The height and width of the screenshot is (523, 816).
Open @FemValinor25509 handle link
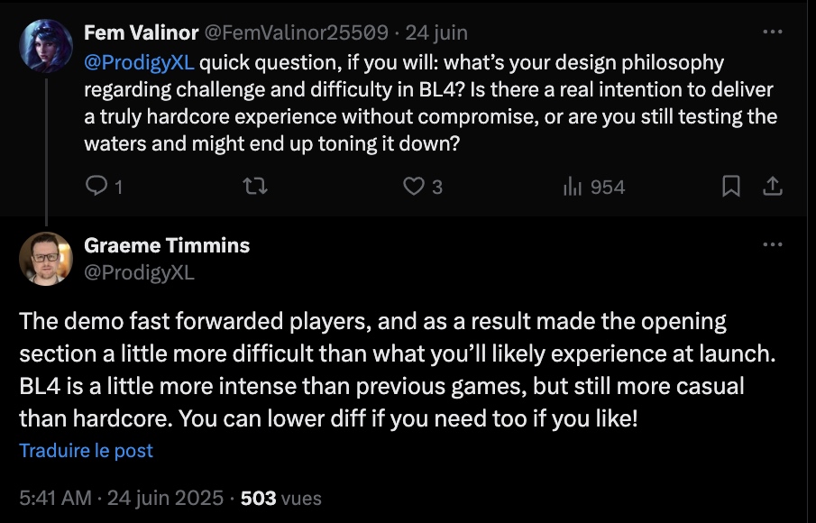pyautogui.click(x=296, y=32)
